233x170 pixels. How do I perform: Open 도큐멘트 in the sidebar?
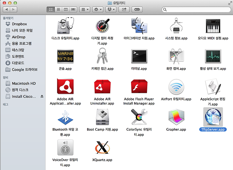pyautogui.click(x=18, y=56)
